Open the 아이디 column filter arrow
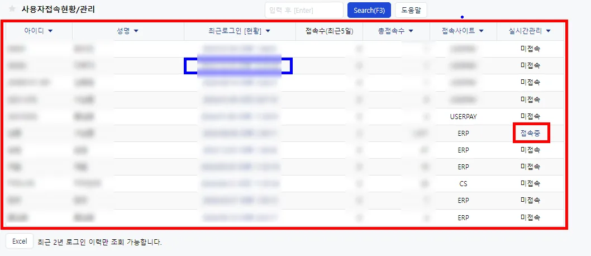This screenshot has height=256, width=591. tap(50, 31)
